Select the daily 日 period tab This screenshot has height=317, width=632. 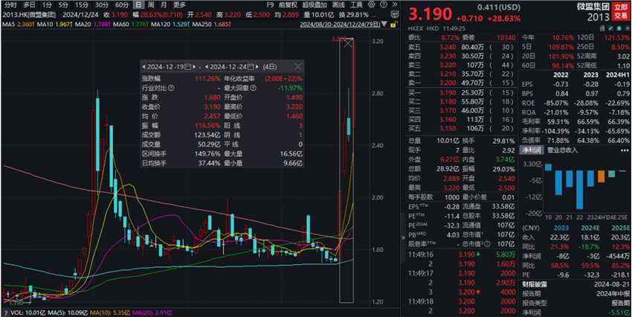click(x=138, y=5)
